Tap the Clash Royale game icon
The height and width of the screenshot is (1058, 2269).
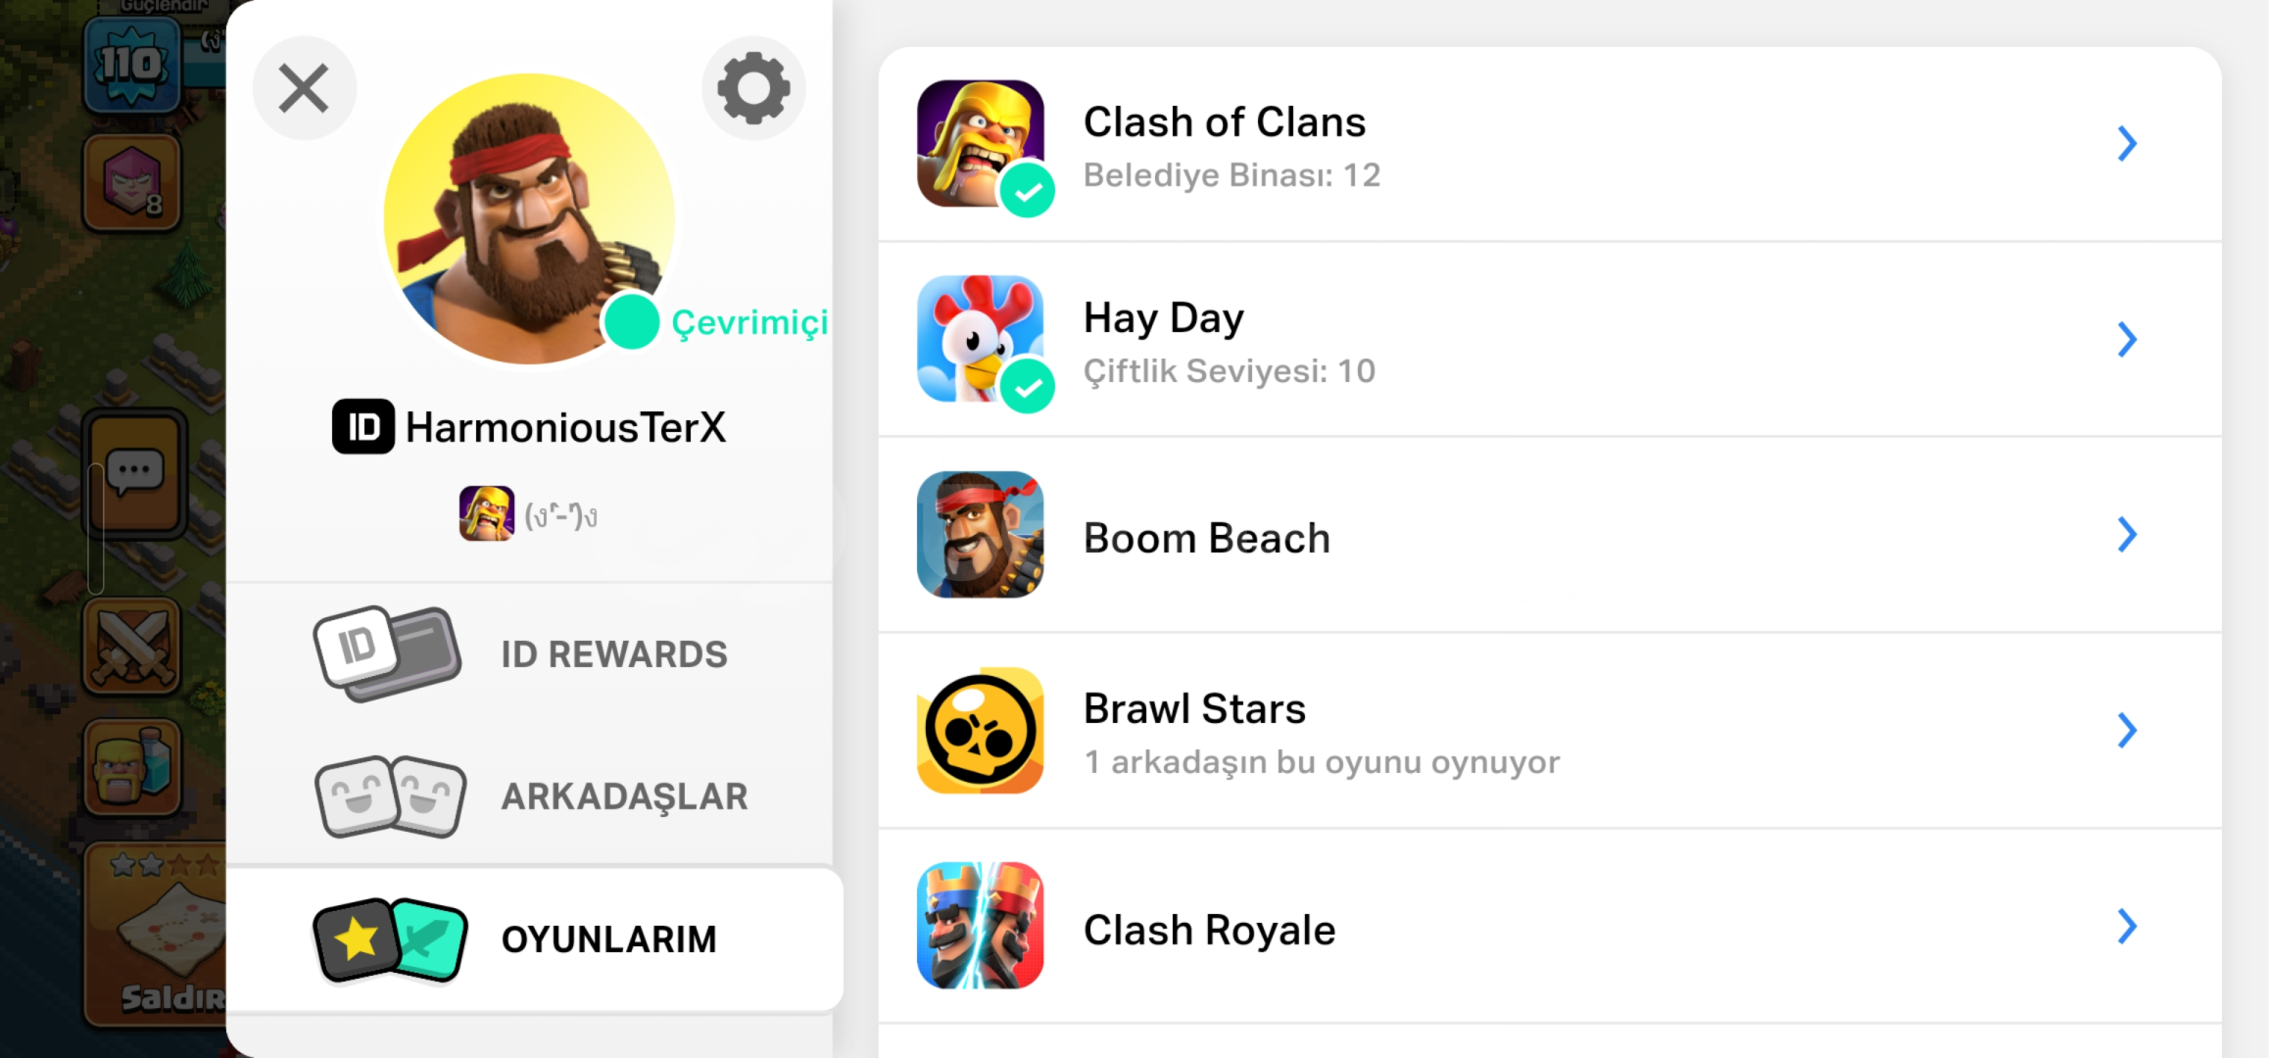coord(980,926)
